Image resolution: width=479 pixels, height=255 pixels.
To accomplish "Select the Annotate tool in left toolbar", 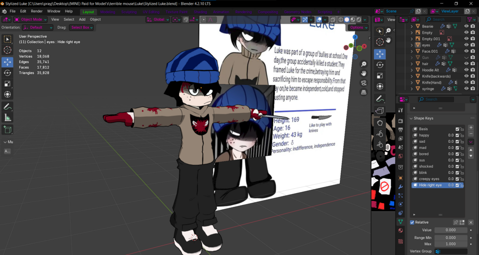I will (x=7, y=107).
